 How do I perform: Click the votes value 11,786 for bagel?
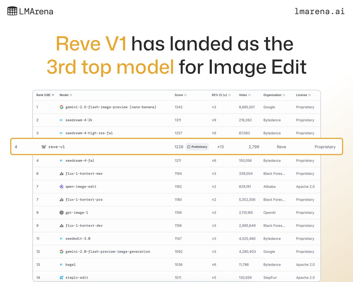[244, 265]
